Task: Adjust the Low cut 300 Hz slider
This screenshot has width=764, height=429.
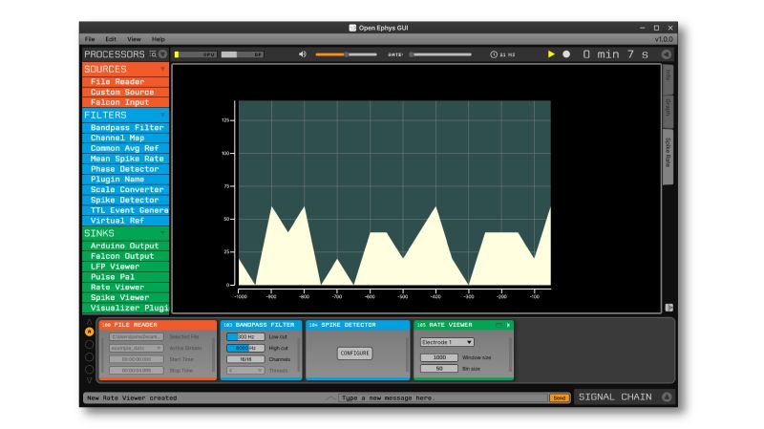Action: [x=245, y=337]
